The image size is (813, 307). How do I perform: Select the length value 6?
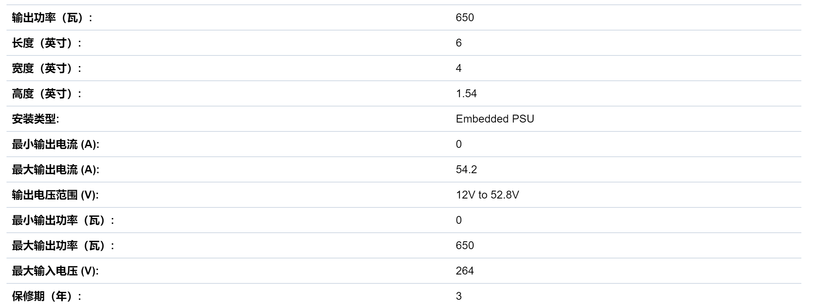pyautogui.click(x=459, y=43)
